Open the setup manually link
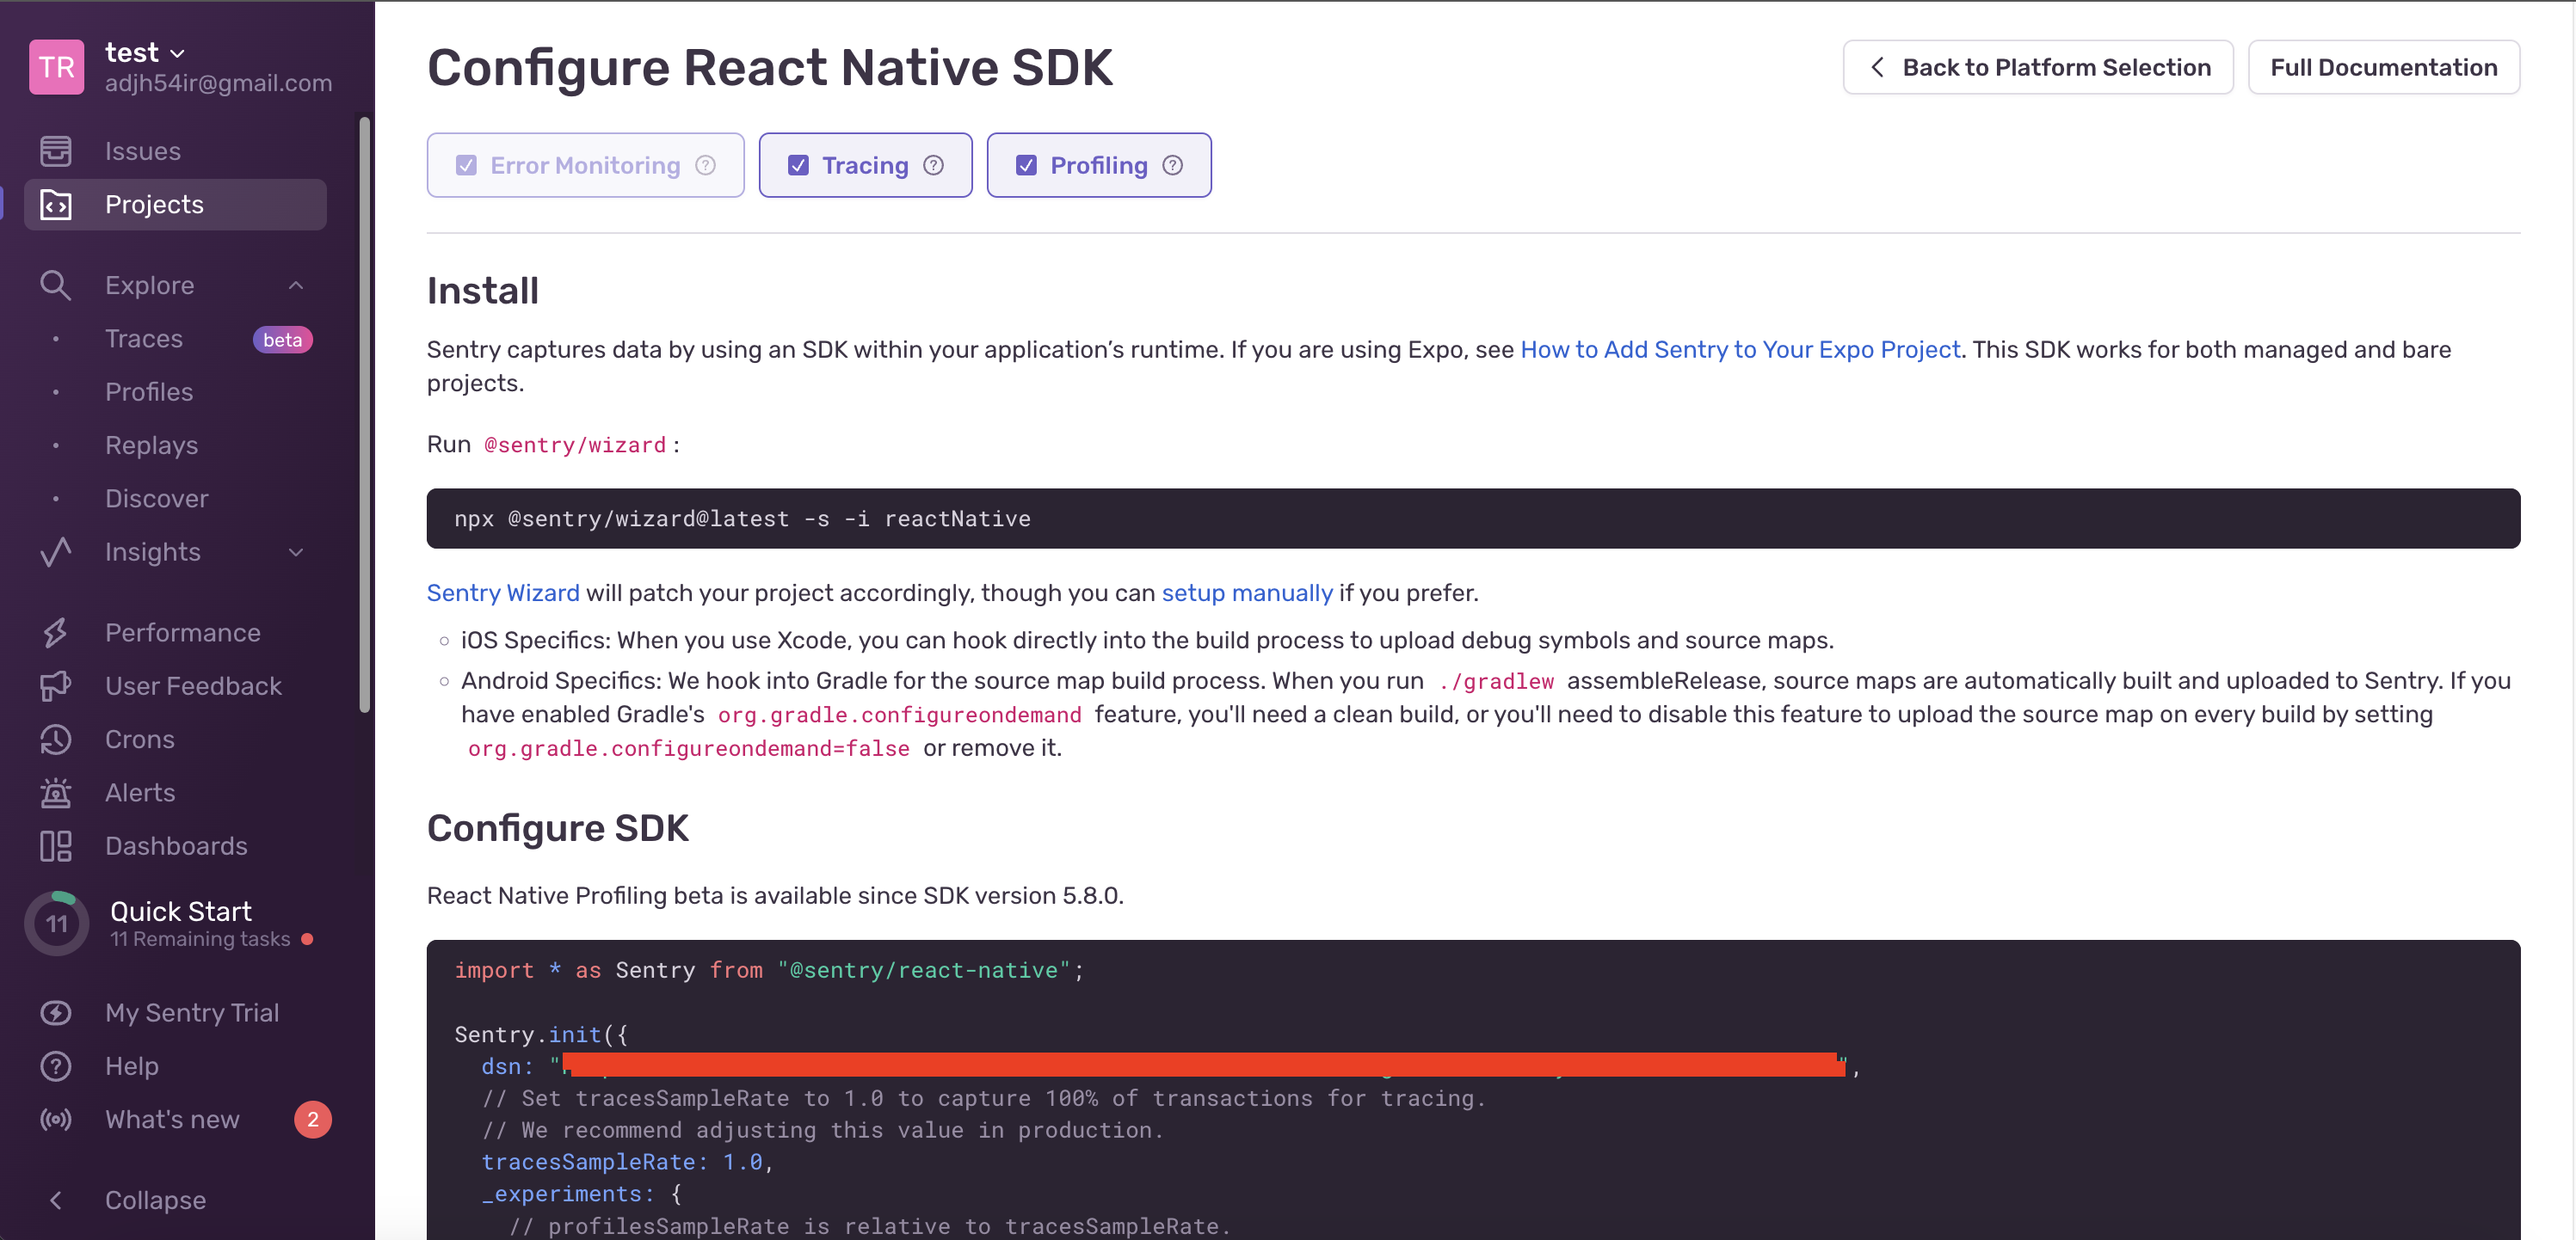The height and width of the screenshot is (1240, 2576). (1246, 592)
